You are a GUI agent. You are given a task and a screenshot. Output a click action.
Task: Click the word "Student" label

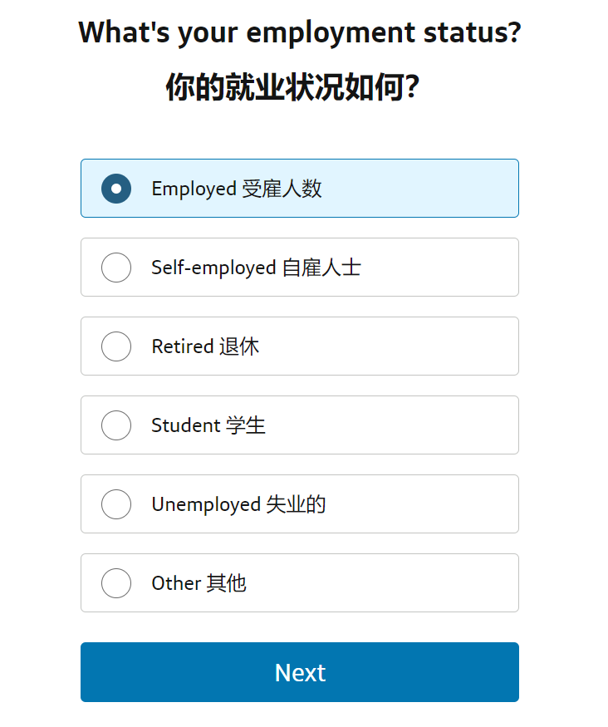[185, 425]
